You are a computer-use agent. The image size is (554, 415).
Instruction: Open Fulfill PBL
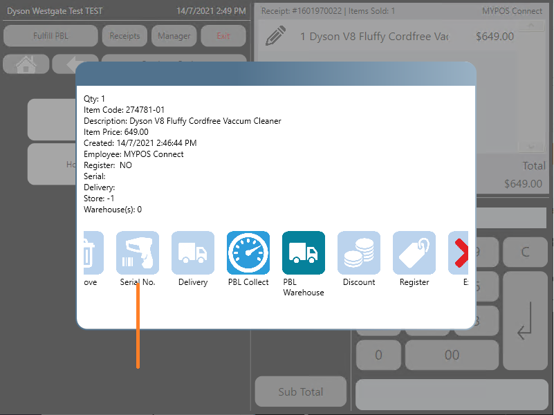point(50,36)
